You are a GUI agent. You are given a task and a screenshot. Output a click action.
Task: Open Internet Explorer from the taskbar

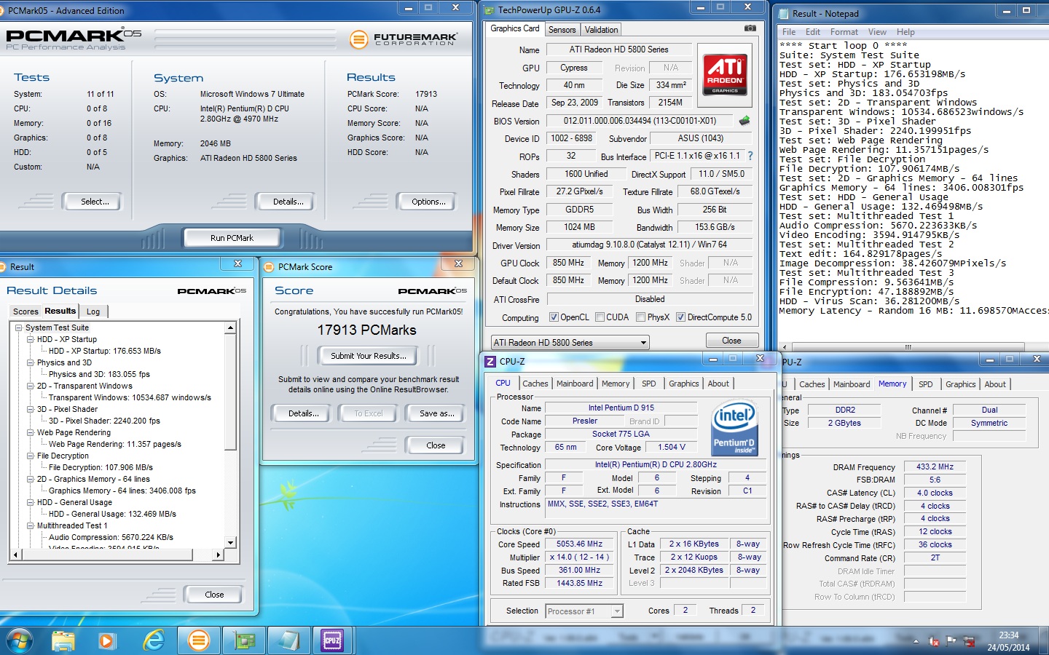tap(154, 640)
